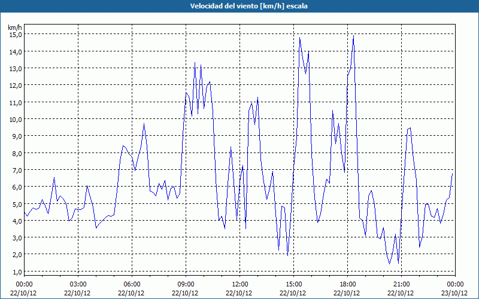Select the "9,0" vertical axis value
The image size is (479, 299).
[17, 136]
